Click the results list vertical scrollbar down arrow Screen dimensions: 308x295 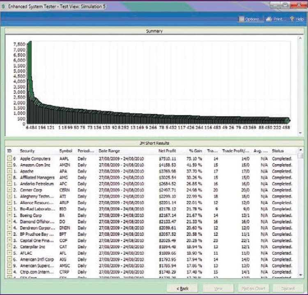pos(301,276)
